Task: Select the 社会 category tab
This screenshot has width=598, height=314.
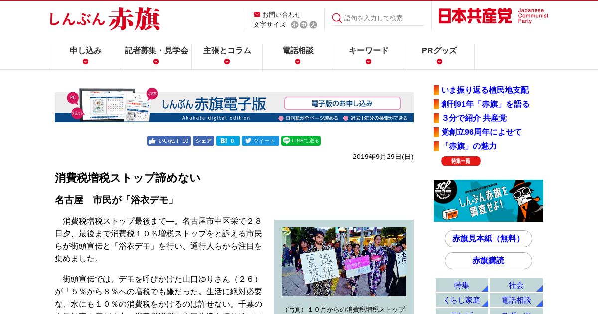Action: pyautogui.click(x=516, y=285)
